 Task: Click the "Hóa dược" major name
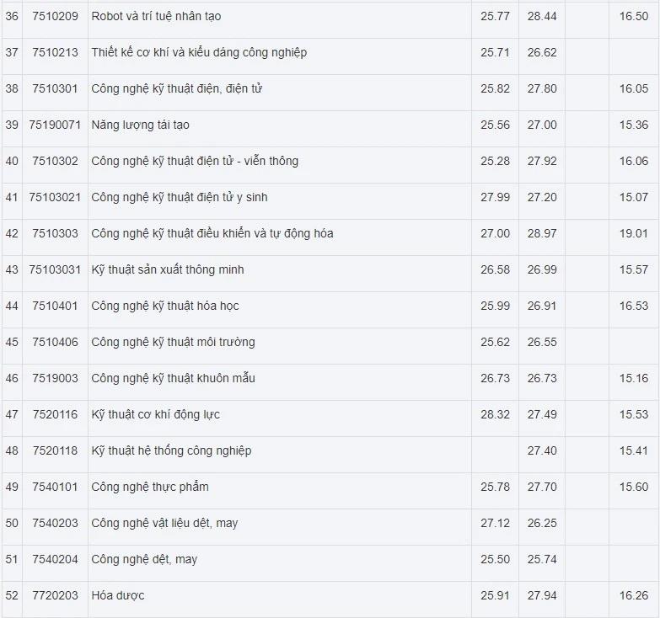pos(118,595)
